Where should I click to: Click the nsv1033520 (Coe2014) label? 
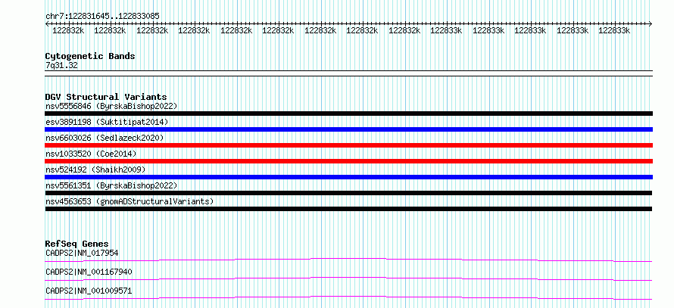point(92,154)
